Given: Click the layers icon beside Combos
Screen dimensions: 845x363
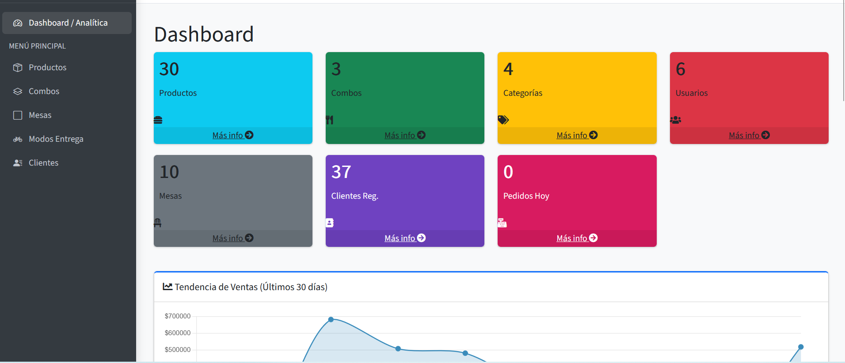Looking at the screenshot, I should pos(18,91).
